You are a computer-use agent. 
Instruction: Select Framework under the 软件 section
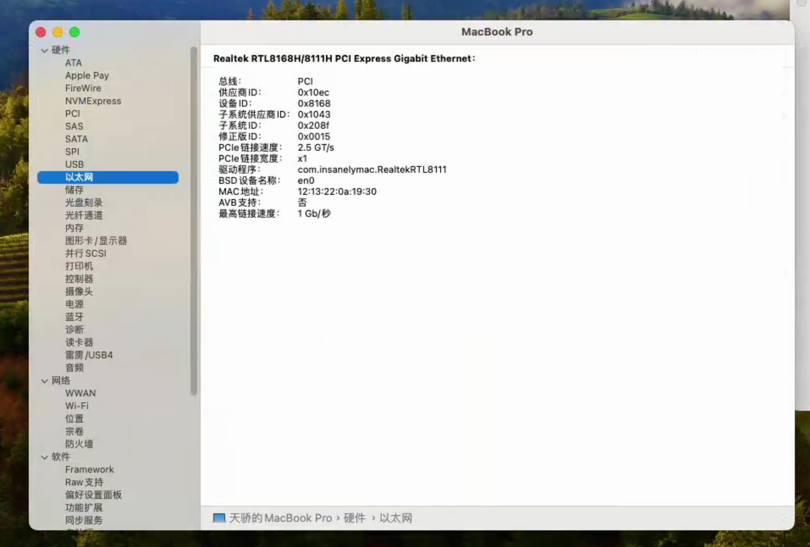point(90,469)
